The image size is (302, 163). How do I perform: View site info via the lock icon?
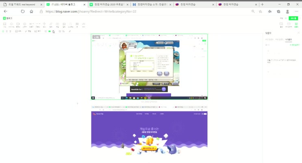pos(41,11)
